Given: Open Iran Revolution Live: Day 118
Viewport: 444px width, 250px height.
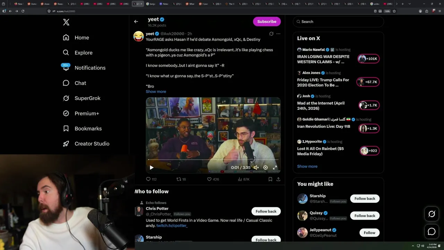Looking at the screenshot, I should [324, 126].
